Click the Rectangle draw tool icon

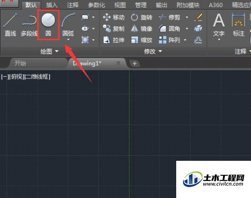(x=85, y=17)
